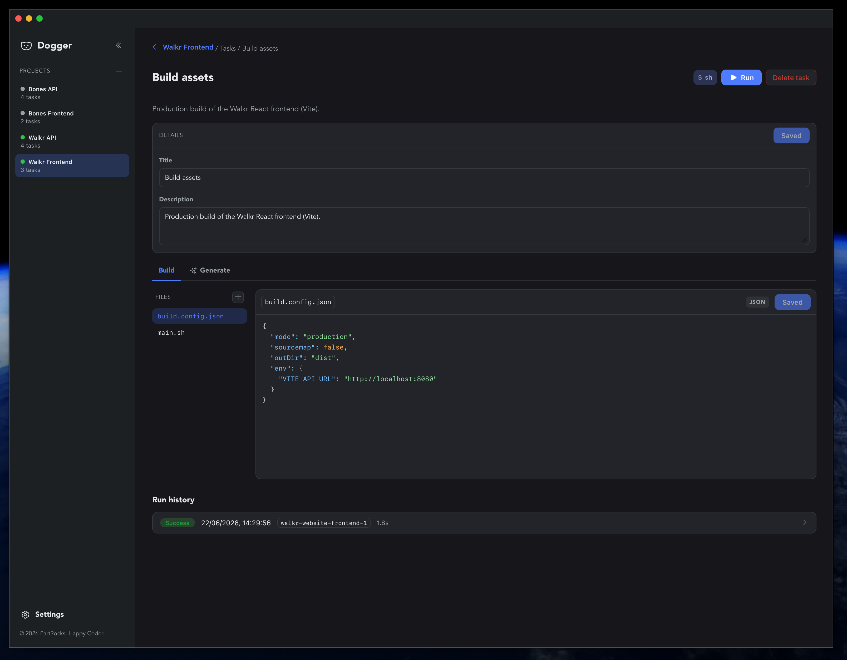Click the "sourcemap": false line
The width and height of the screenshot is (847, 660).
309,347
